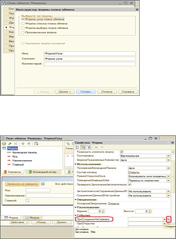Click the pencil Edit element icon

click(10, 144)
